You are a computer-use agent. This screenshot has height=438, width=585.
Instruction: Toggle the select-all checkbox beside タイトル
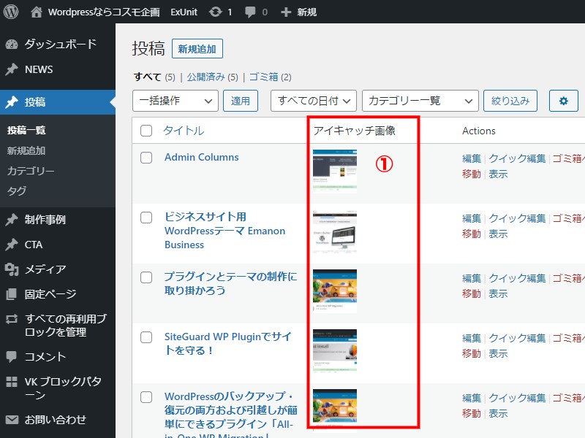[x=146, y=131]
